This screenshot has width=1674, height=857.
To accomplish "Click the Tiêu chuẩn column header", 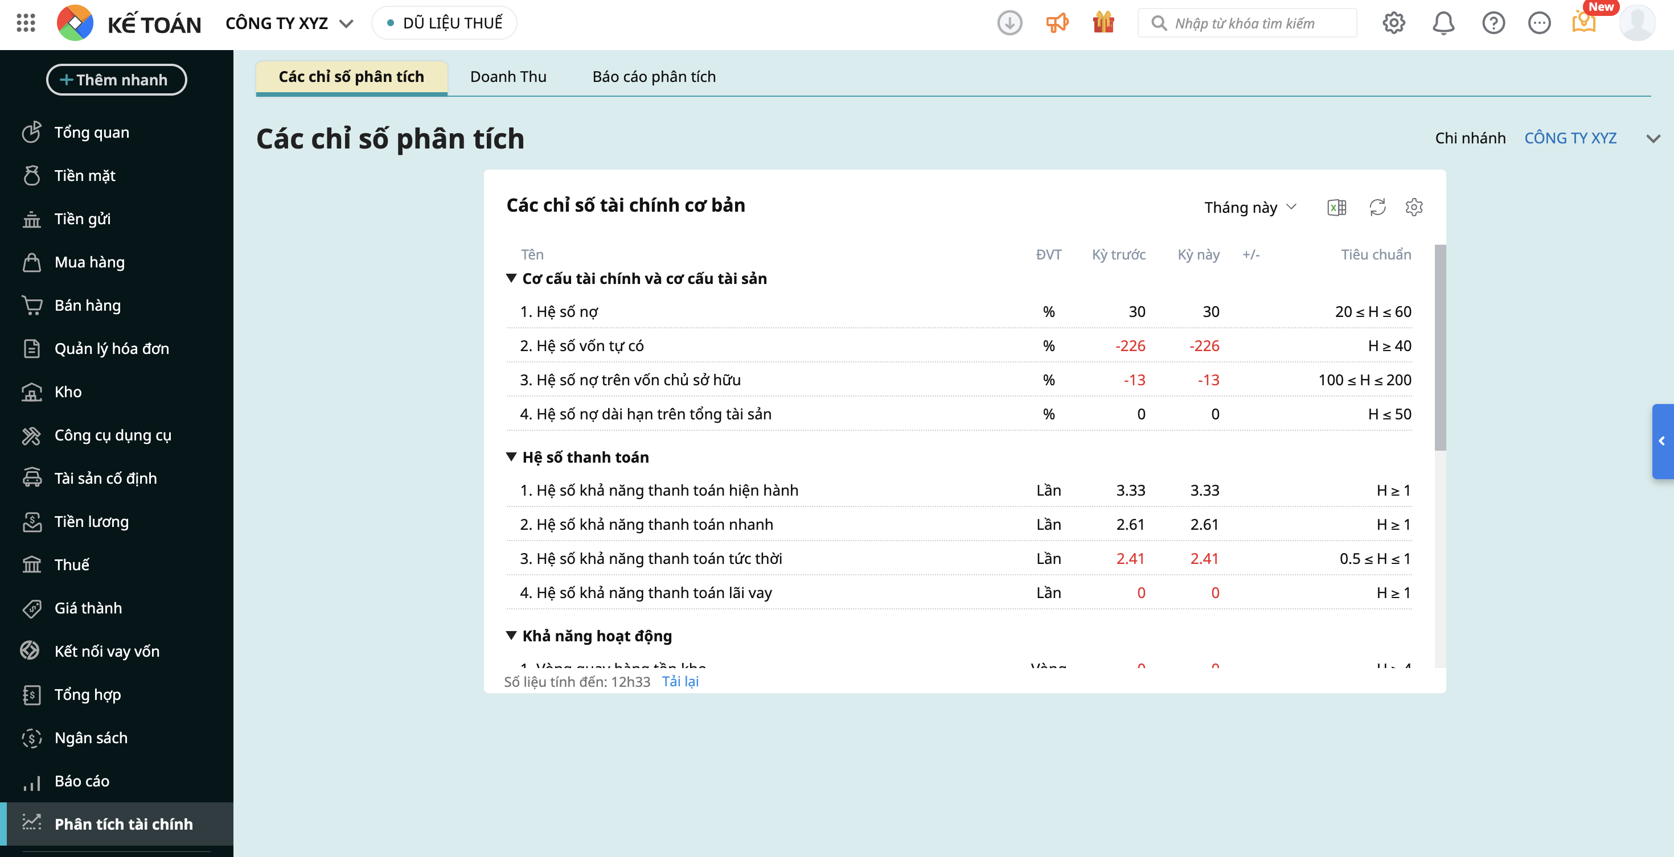I will click(1376, 254).
